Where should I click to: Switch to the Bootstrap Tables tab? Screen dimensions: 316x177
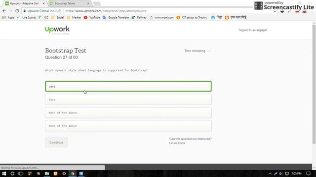click(x=69, y=3)
